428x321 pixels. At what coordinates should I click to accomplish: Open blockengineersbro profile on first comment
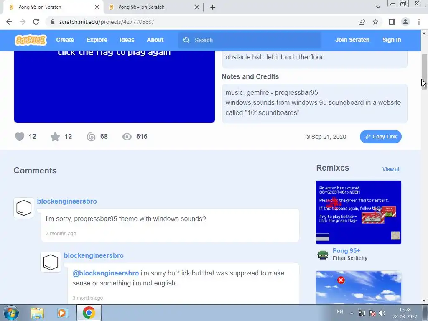(67, 201)
